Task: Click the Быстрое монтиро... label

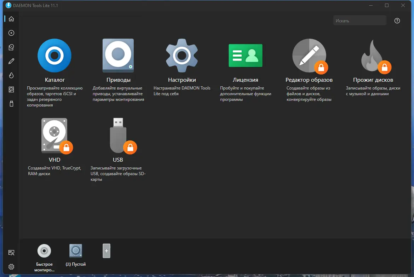Action: 44,267
